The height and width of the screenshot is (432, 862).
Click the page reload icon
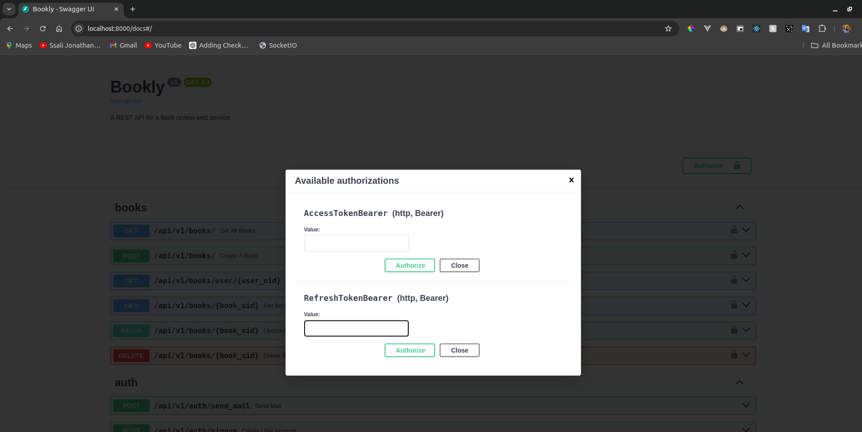coord(43,28)
